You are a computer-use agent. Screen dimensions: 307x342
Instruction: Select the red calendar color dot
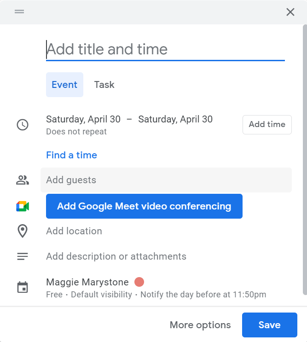[x=139, y=282]
